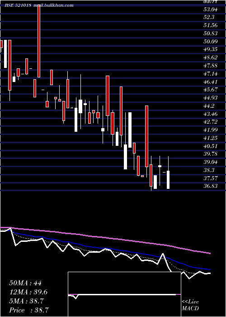Viewport: 226px width, 317px height.
Task: Click the Price : 38.7 readout
Action: pyautogui.click(x=29, y=310)
